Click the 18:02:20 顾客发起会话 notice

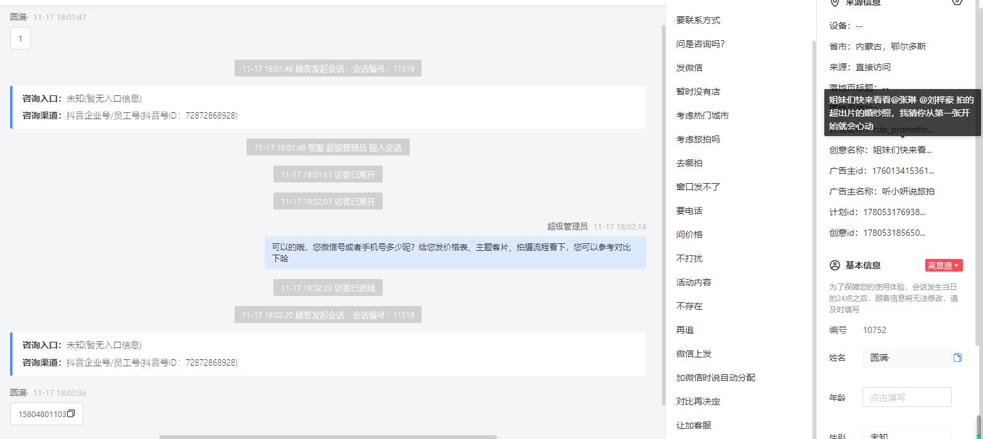coord(328,315)
